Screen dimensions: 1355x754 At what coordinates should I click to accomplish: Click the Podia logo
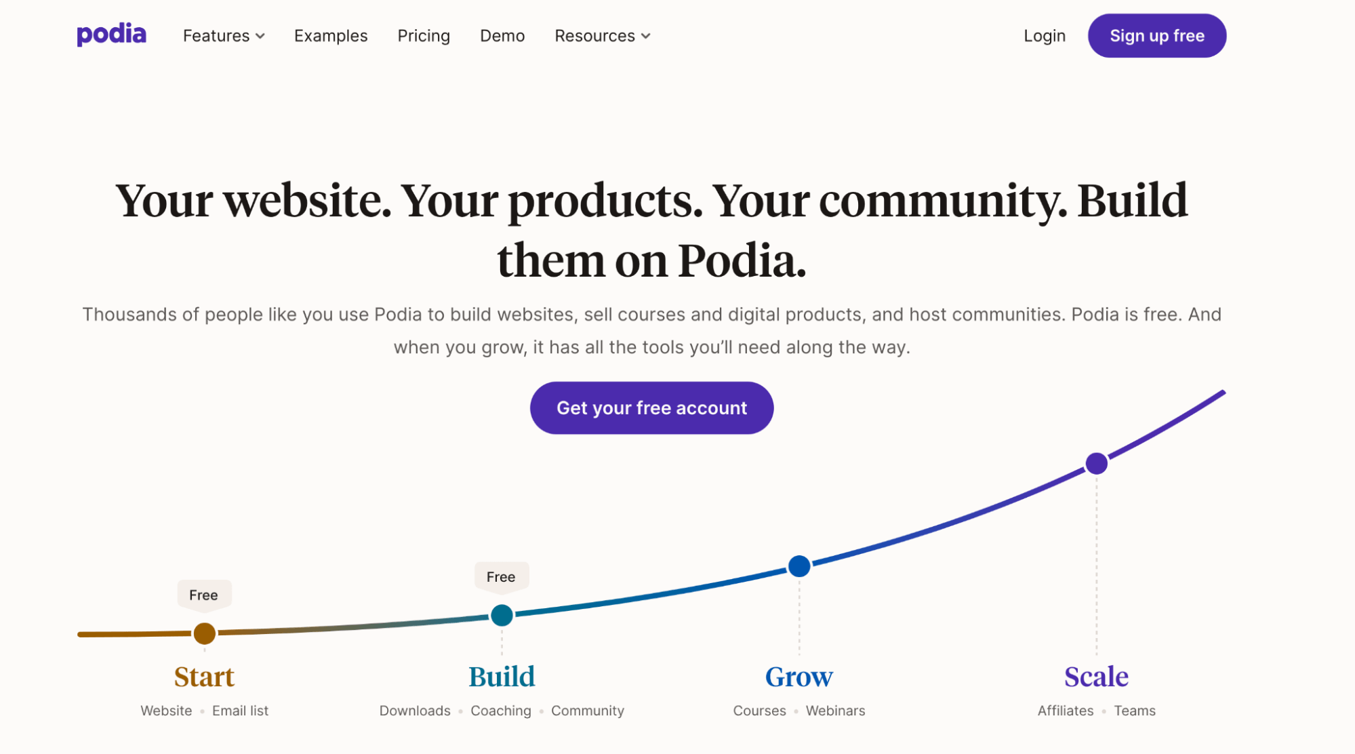coord(111,35)
